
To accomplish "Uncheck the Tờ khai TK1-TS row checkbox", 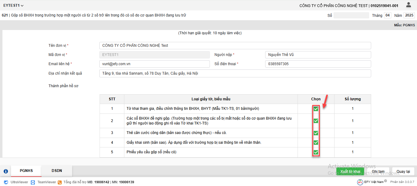I will point(316,109).
